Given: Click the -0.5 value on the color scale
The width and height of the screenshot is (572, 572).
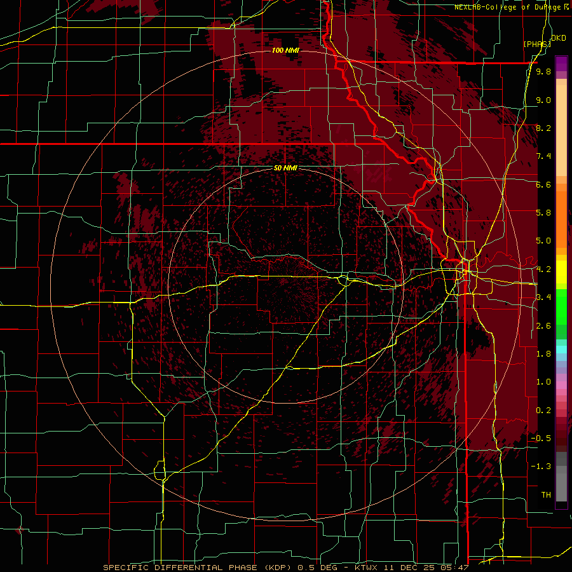Looking at the screenshot, I should tap(541, 439).
